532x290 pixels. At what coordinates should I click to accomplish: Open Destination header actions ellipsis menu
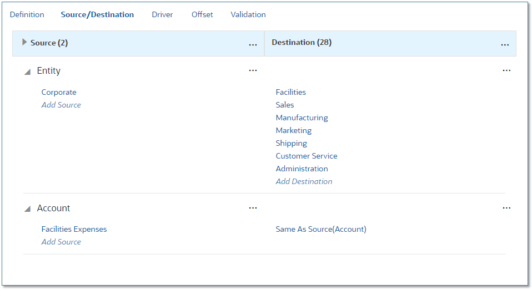click(x=505, y=44)
